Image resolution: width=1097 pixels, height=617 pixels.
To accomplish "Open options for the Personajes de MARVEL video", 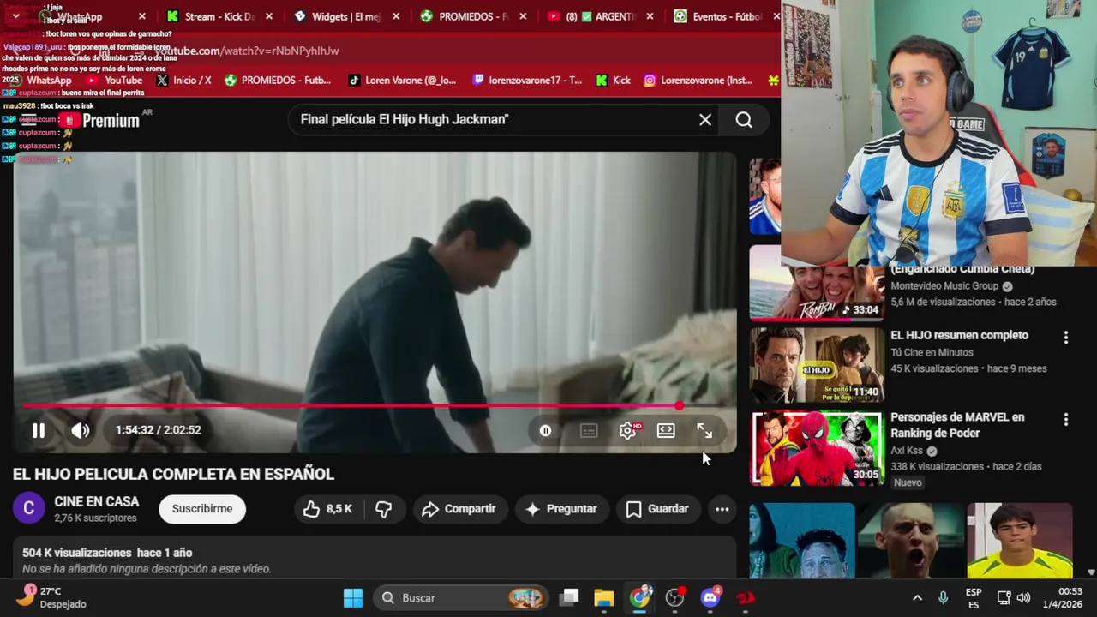I will click(1066, 420).
